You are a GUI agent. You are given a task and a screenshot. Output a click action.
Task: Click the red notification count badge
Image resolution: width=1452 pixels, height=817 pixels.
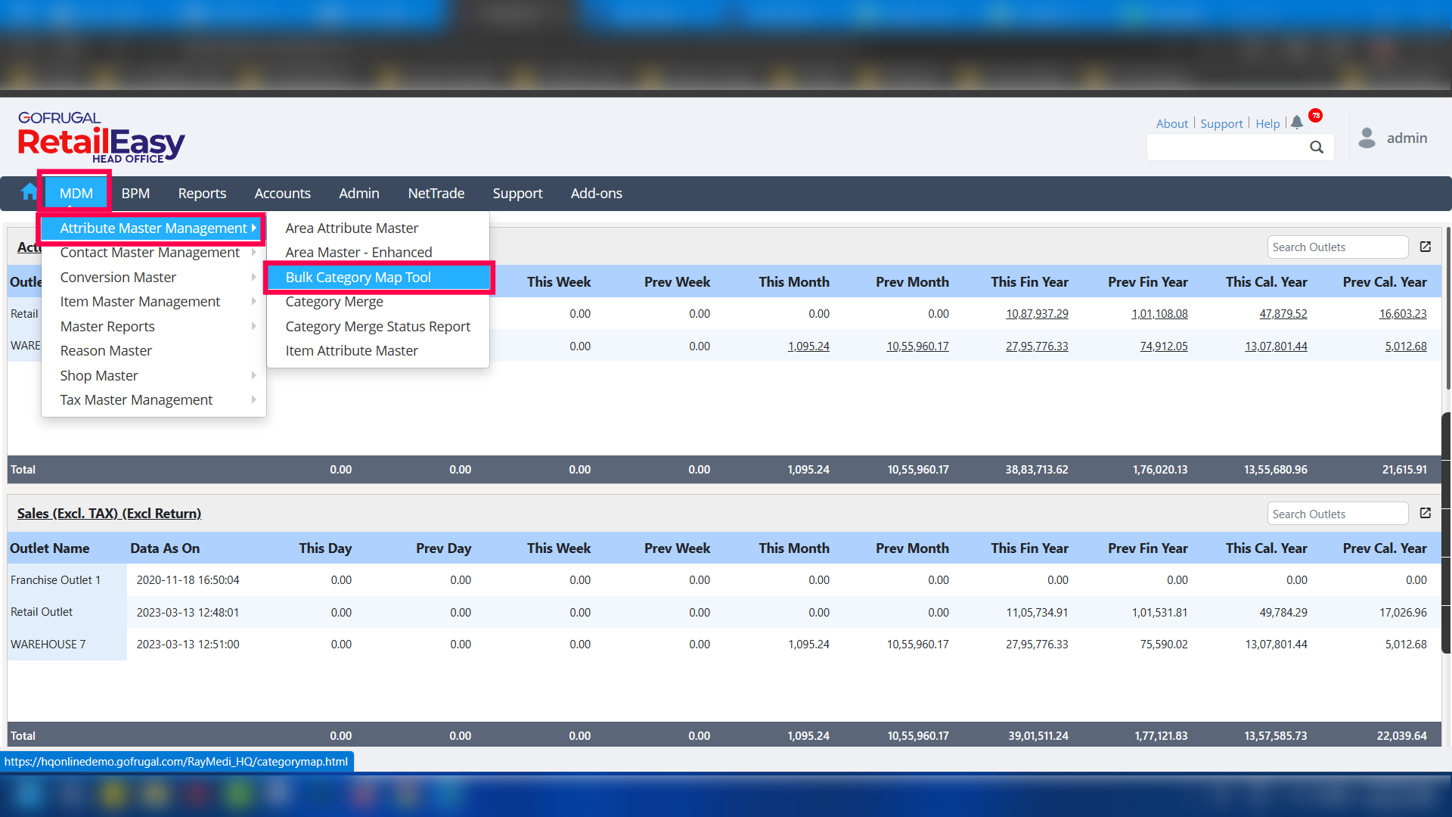1316,115
